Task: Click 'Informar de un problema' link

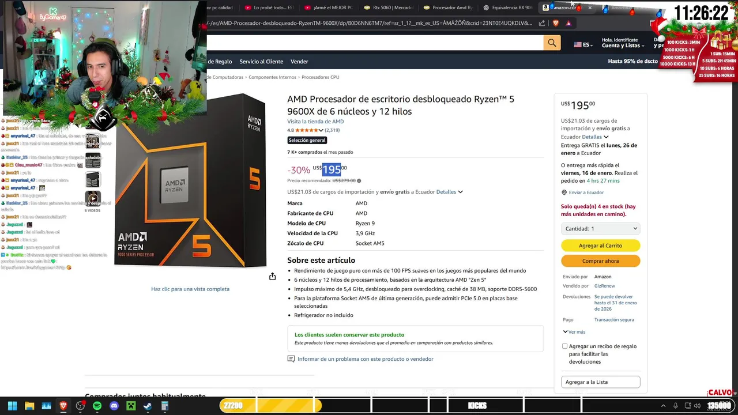Action: tap(366, 359)
